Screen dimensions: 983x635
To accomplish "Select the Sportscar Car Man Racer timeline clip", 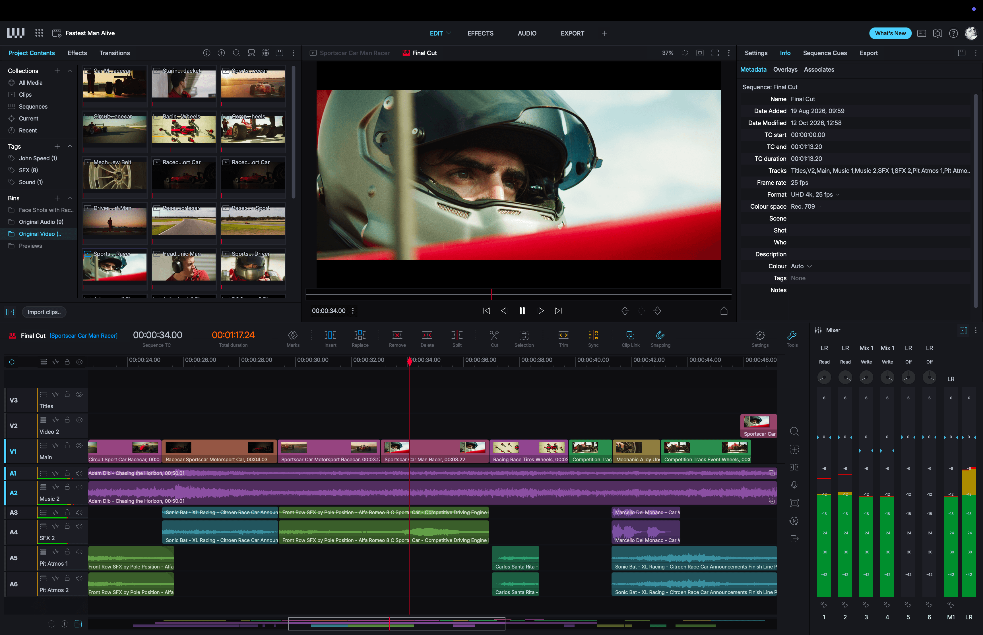I will tap(435, 451).
